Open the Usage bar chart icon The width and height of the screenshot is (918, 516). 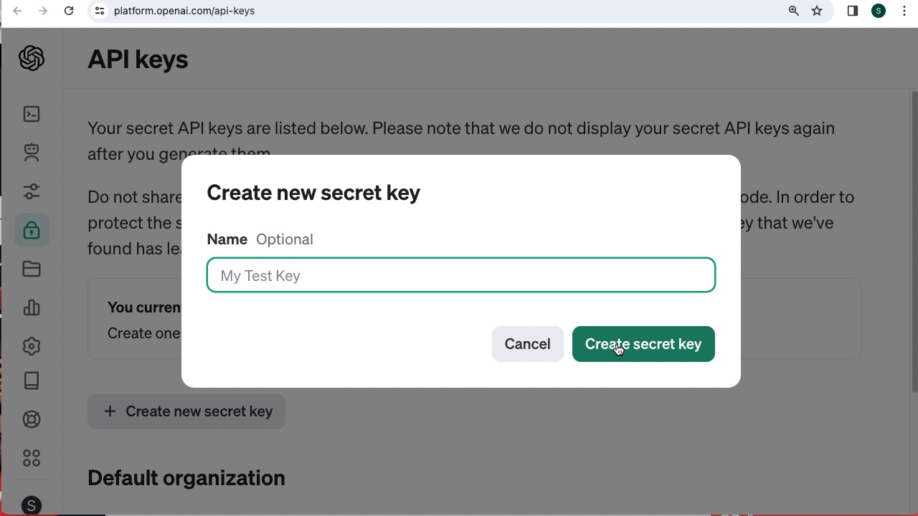point(32,307)
